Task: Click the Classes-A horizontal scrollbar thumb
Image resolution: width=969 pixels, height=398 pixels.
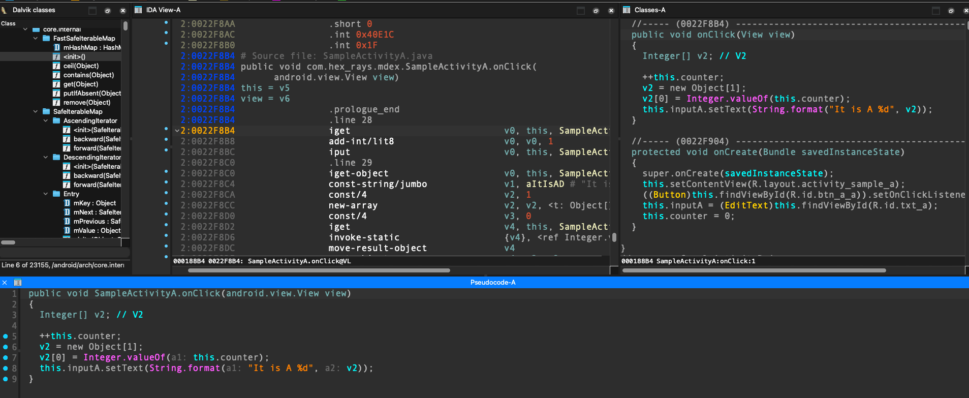Action: pos(754,270)
